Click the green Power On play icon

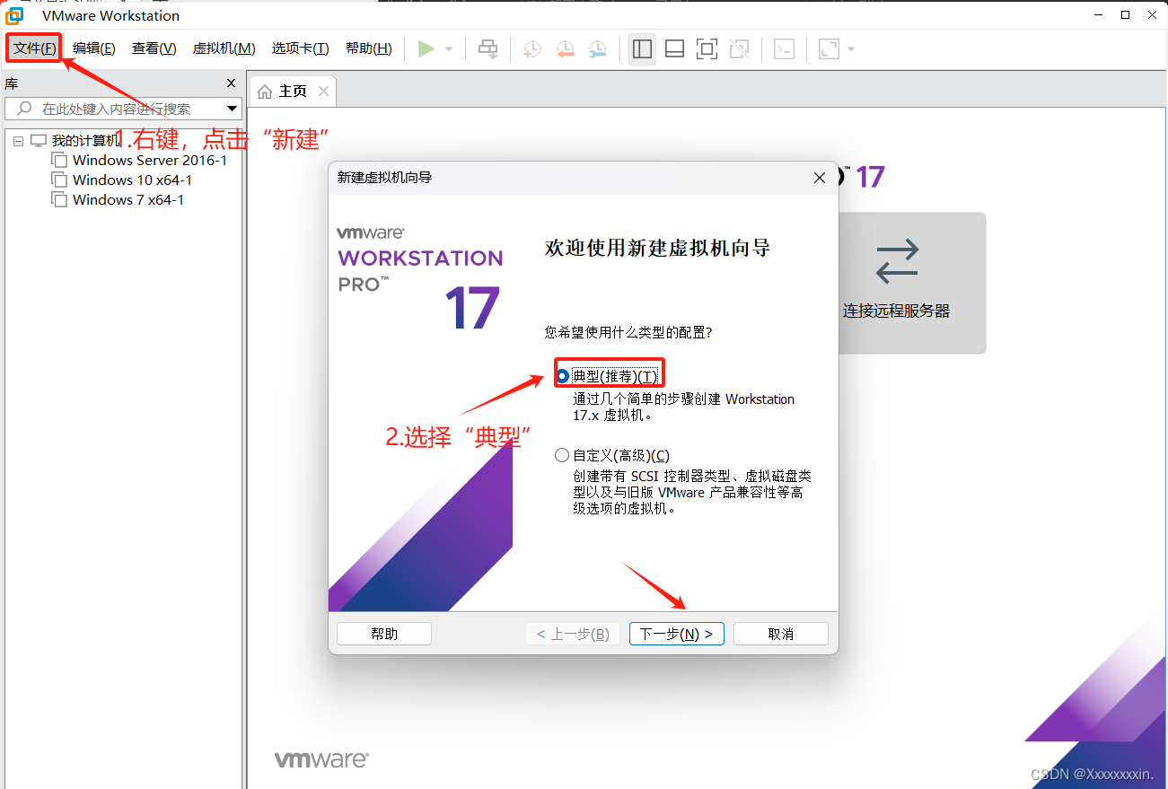(x=426, y=48)
